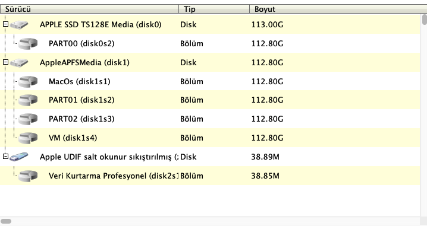Sort by the Sürücü column header
The image size is (427, 226).
pyautogui.click(x=89, y=9)
